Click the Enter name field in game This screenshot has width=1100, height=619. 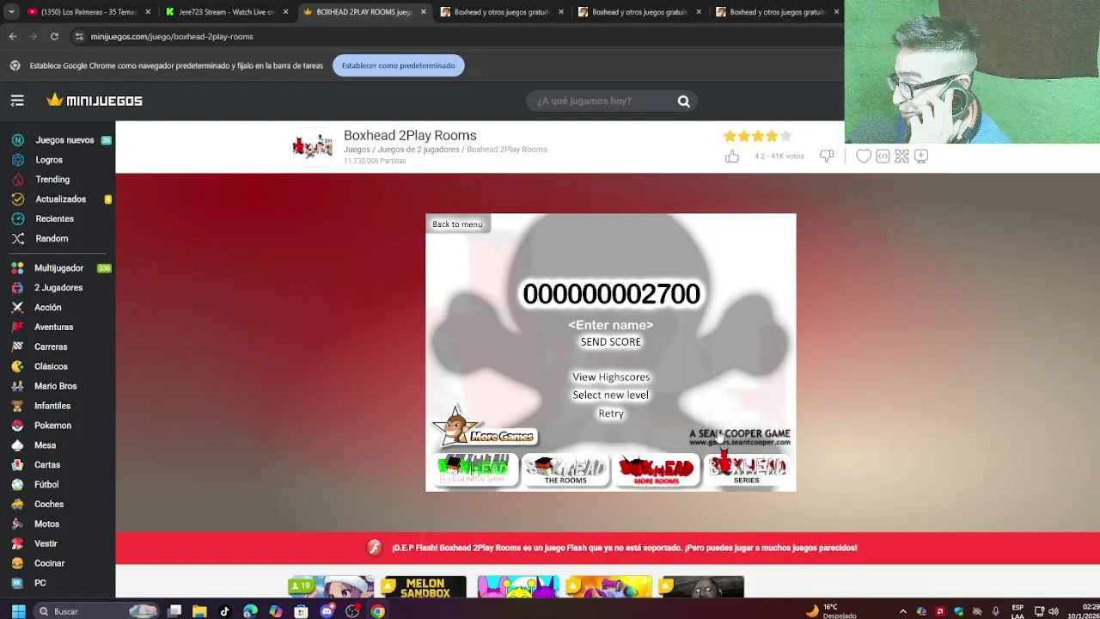[x=610, y=325]
